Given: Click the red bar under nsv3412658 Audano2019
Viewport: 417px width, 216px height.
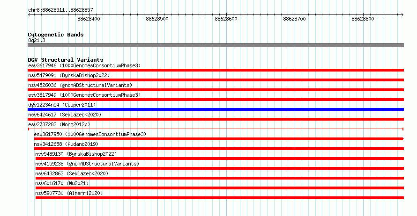Looking at the screenshot, I should pos(219,149).
